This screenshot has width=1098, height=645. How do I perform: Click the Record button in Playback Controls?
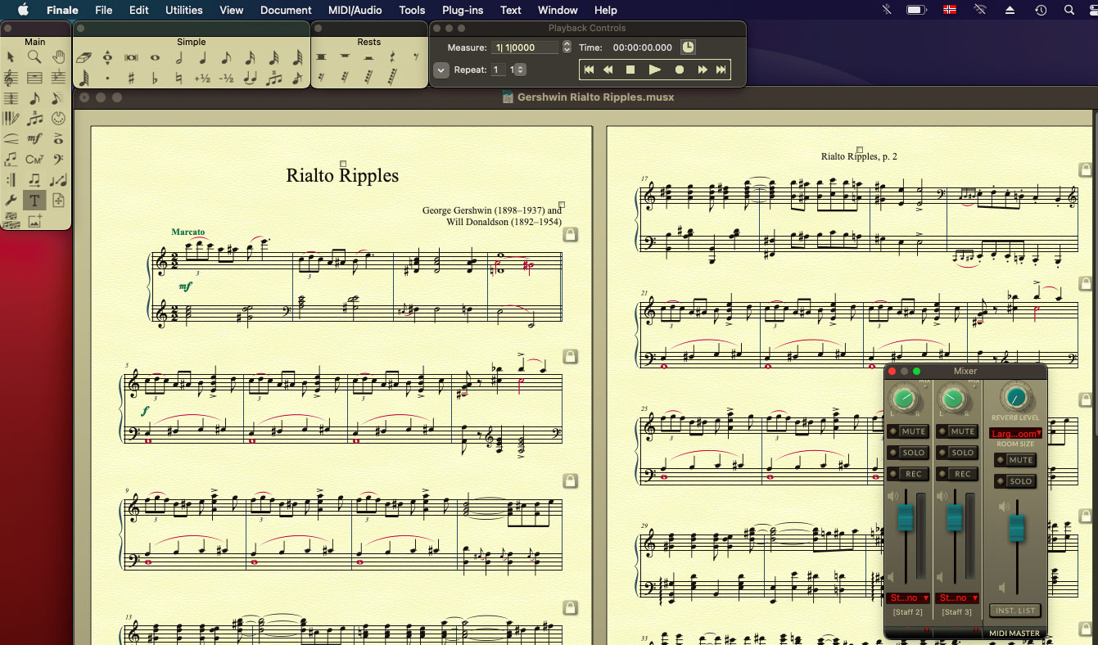point(679,70)
